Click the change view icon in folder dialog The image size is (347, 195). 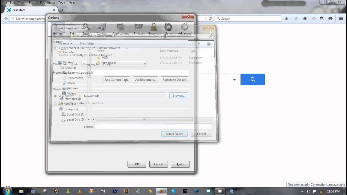coord(194,44)
